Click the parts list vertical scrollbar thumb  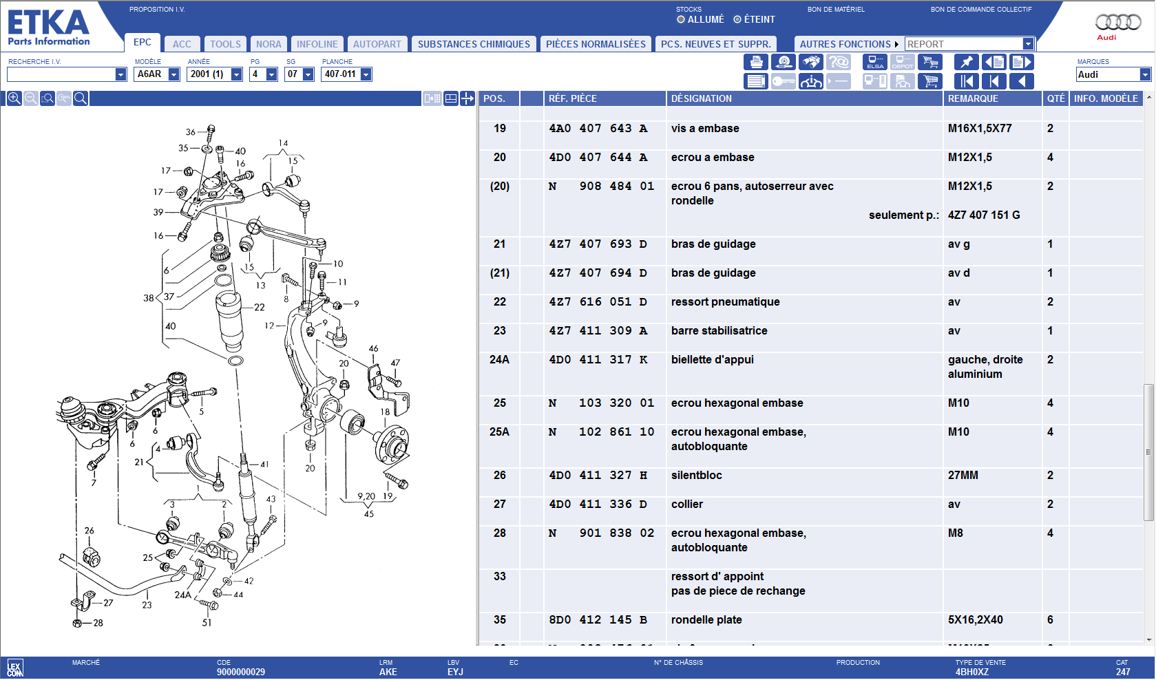click(x=1148, y=451)
